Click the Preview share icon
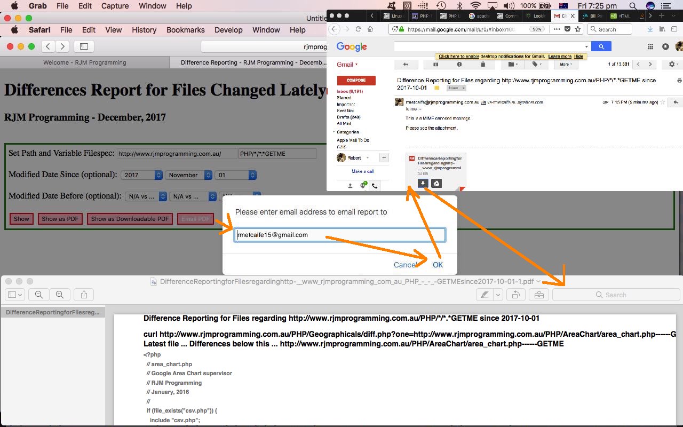The width and height of the screenshot is (683, 427). click(x=84, y=295)
